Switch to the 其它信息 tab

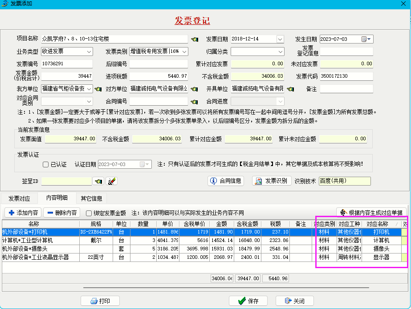pos(91,198)
